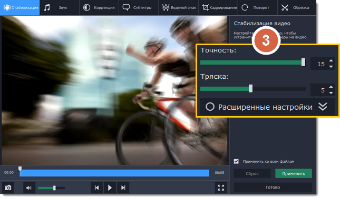This screenshot has width=340, height=199.
Task: Expand Расширенные настройки with double chevron
Action: point(323,107)
